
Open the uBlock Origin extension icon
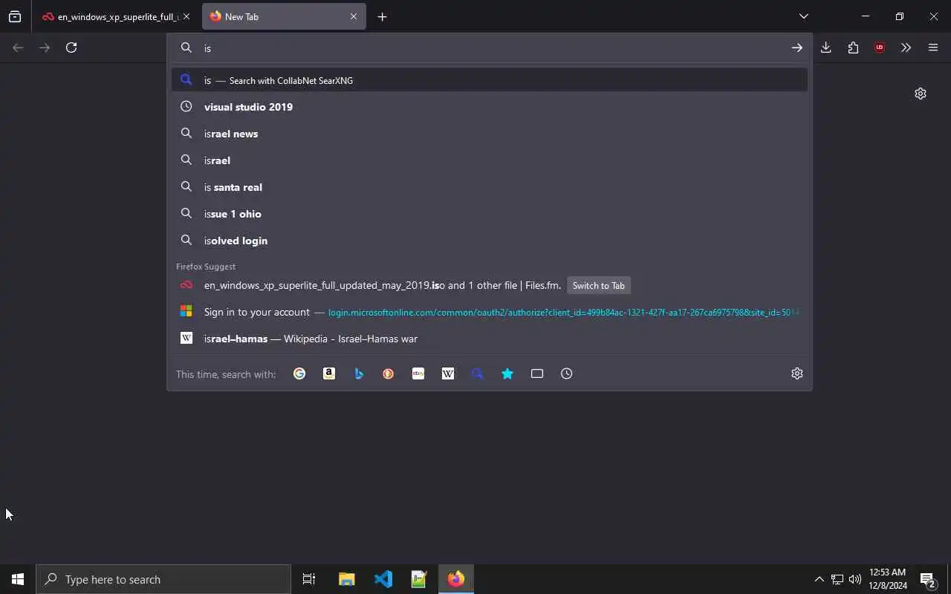click(880, 48)
